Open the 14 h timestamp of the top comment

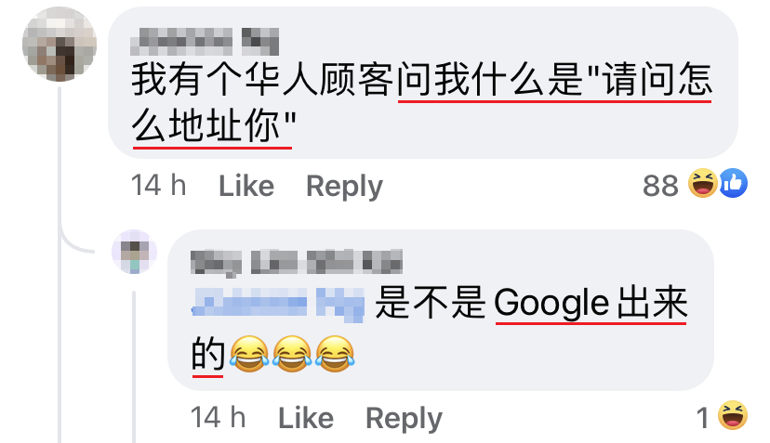tap(158, 186)
